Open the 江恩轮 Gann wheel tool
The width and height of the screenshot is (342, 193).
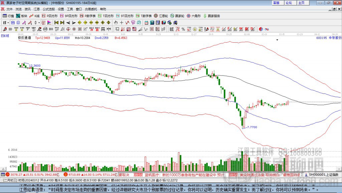click(161, 16)
